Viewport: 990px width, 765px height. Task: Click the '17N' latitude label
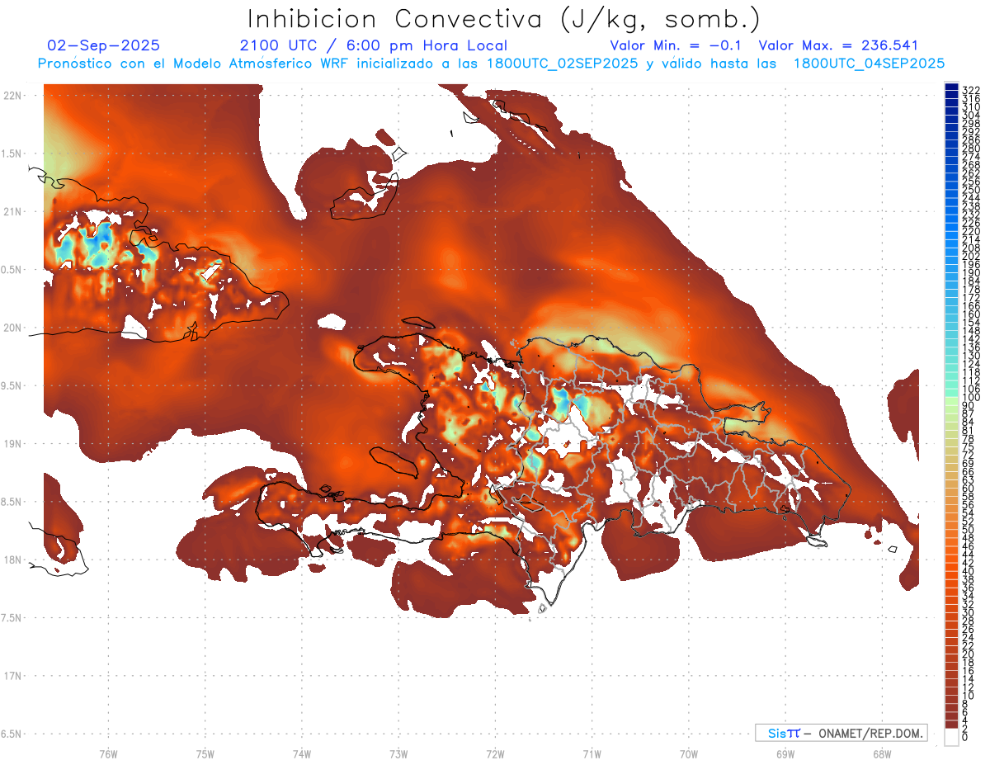(12, 677)
